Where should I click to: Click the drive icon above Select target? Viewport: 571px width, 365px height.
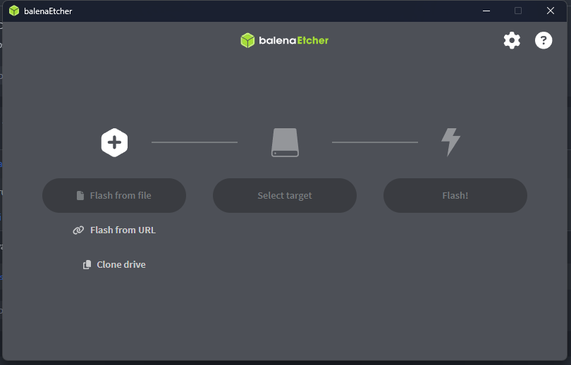(x=285, y=142)
